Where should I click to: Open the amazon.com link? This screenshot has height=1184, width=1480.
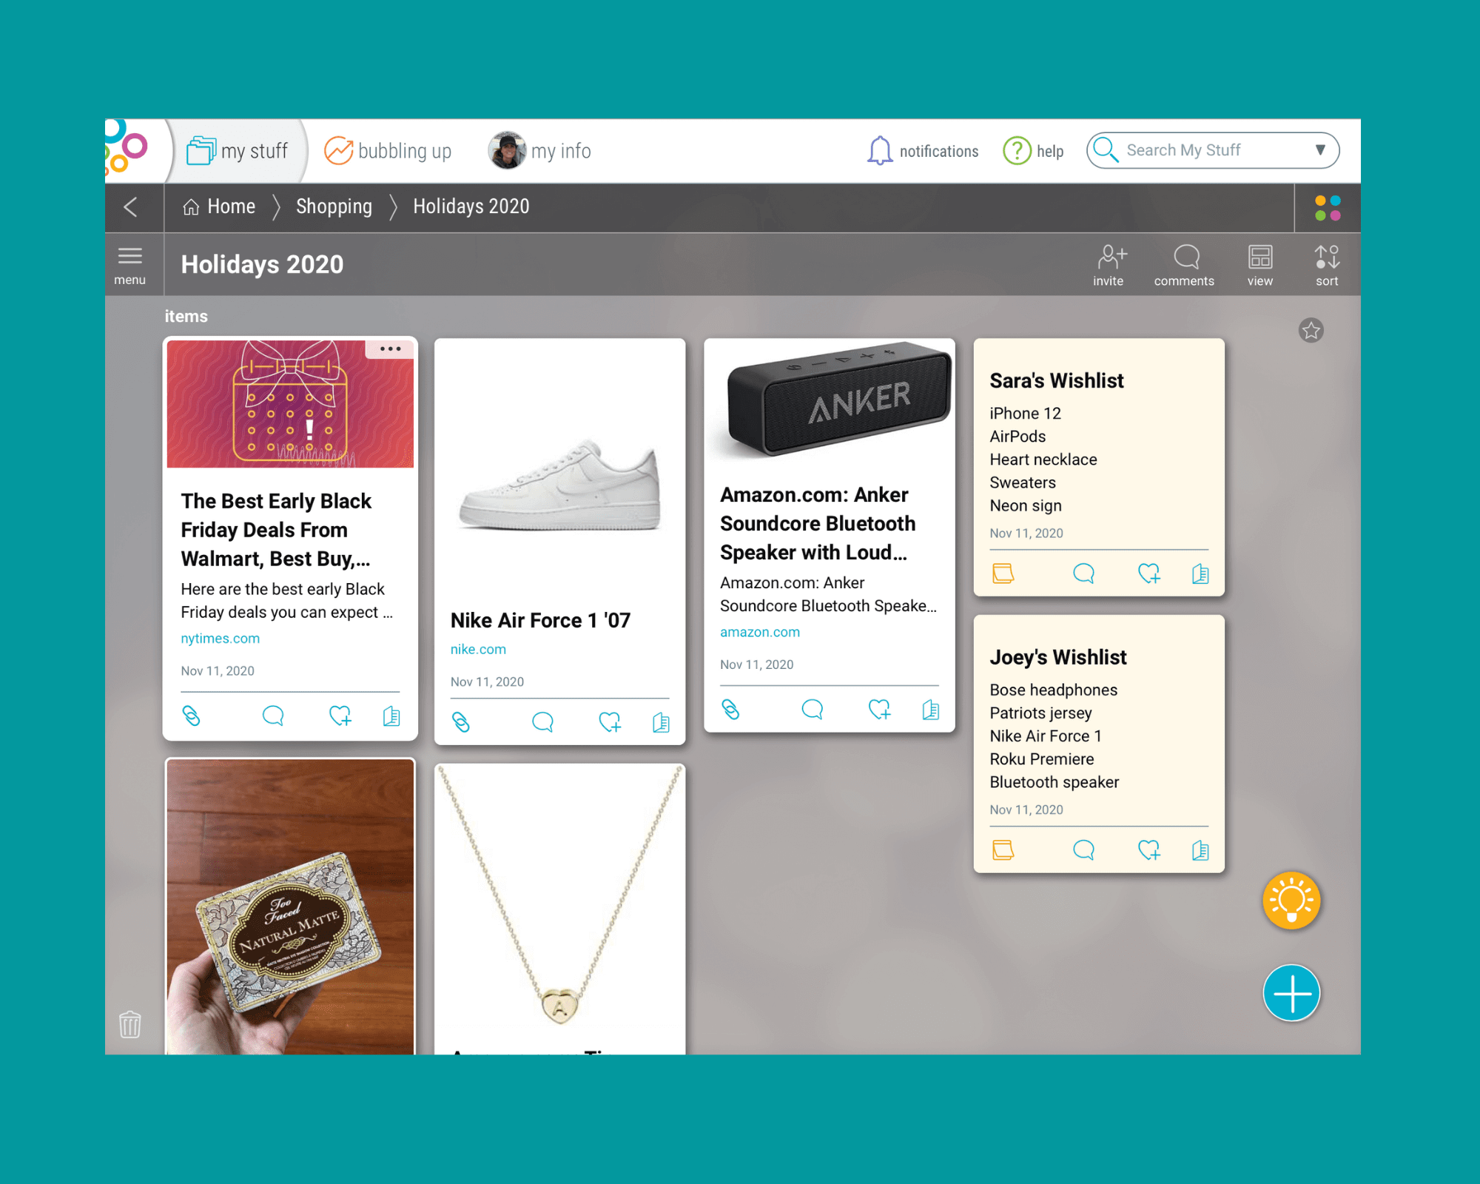(759, 633)
